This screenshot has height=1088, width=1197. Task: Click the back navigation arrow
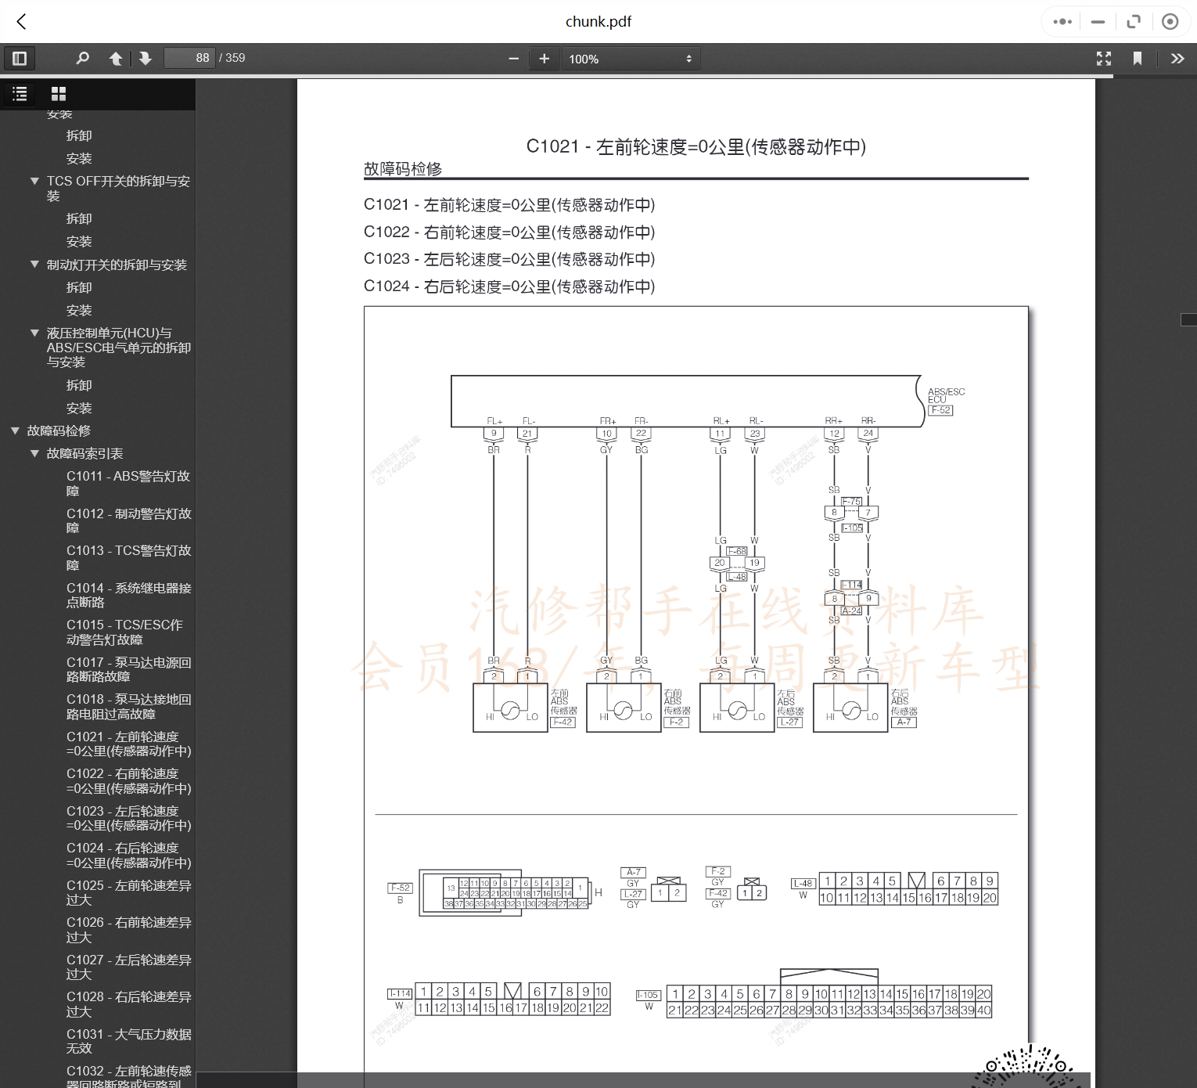[21, 21]
